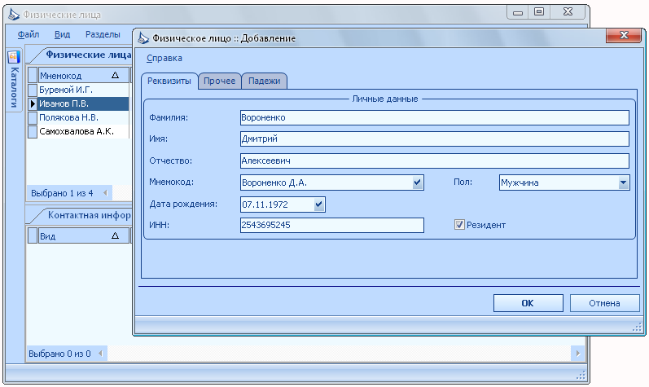Click the ИНН input field

[332, 225]
